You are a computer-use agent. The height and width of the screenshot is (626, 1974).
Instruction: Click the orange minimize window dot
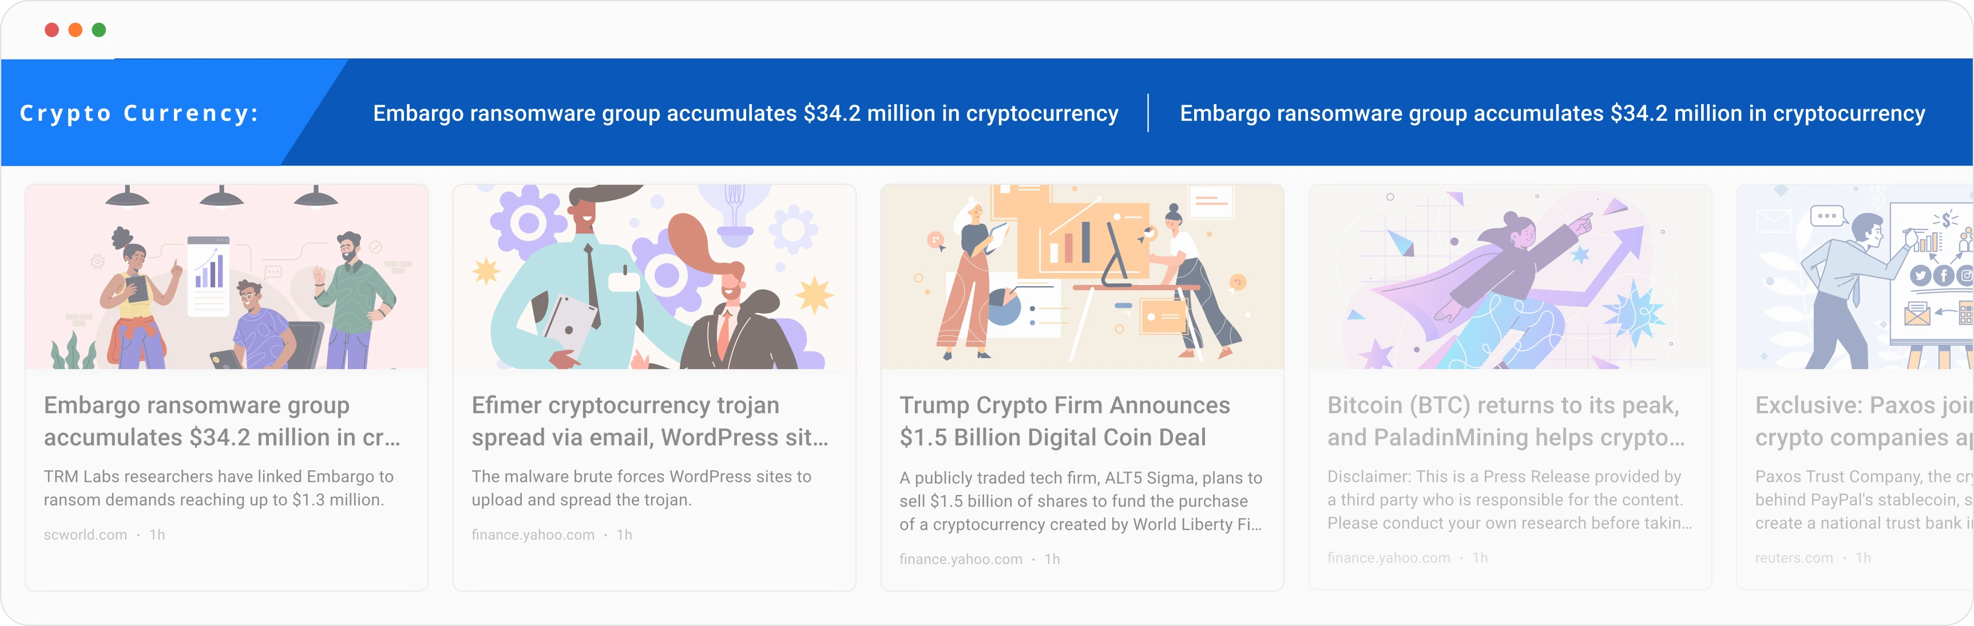75,30
